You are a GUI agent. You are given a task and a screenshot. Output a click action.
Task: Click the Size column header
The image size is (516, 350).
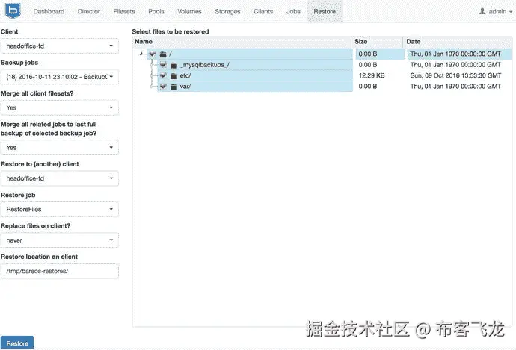[377, 42]
